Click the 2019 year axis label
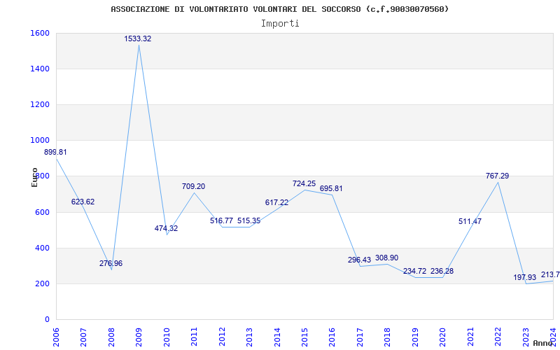This screenshot has width=560, height=350. (x=415, y=337)
